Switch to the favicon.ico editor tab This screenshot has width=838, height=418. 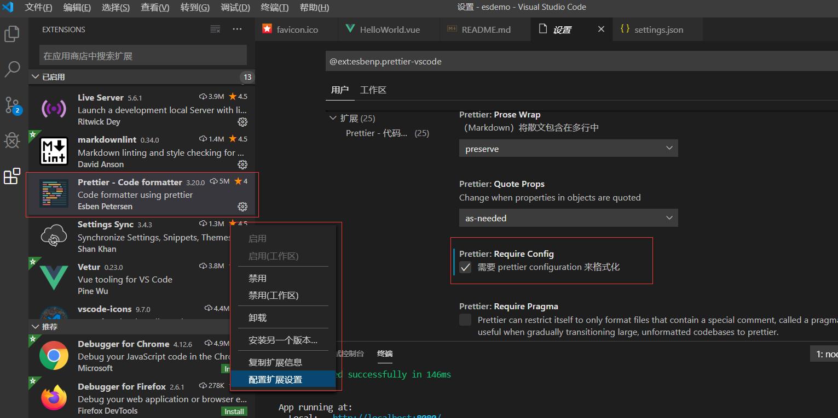coord(297,30)
